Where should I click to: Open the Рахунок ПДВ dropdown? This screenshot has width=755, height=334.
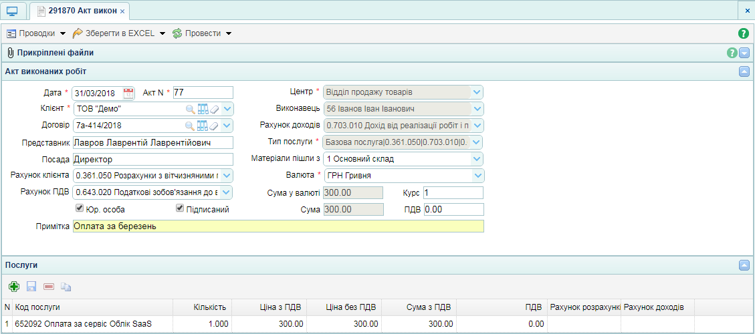click(227, 192)
